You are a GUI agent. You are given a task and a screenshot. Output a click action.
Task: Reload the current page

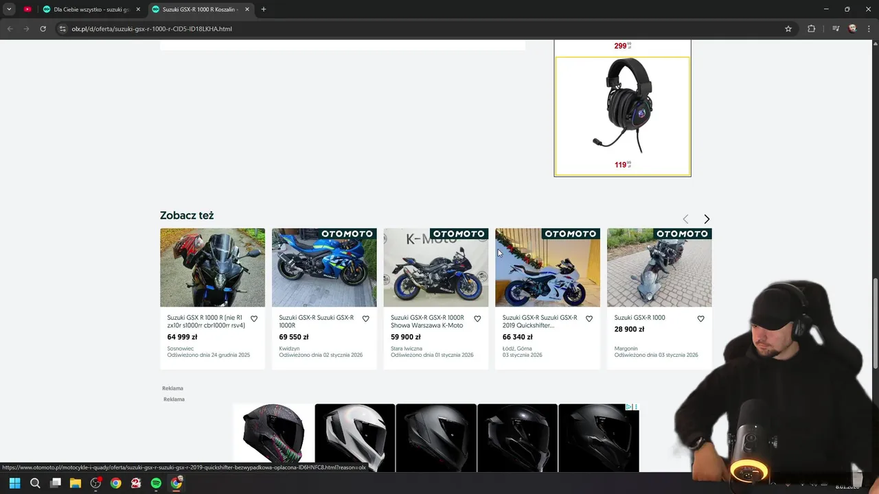coord(43,29)
